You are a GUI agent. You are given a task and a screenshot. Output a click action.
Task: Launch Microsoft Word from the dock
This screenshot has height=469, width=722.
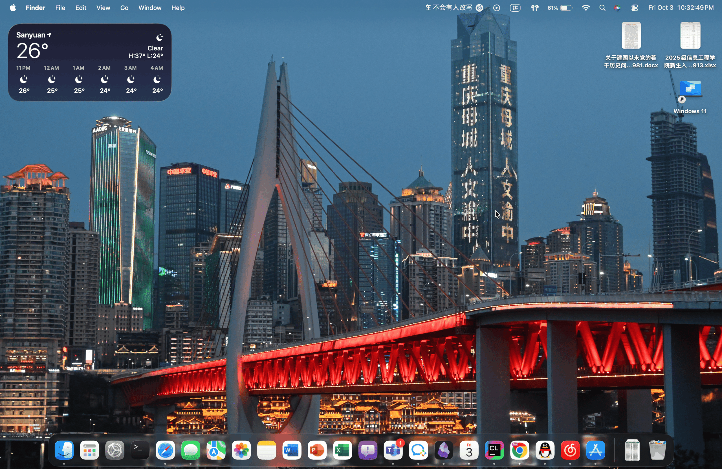[292, 450]
